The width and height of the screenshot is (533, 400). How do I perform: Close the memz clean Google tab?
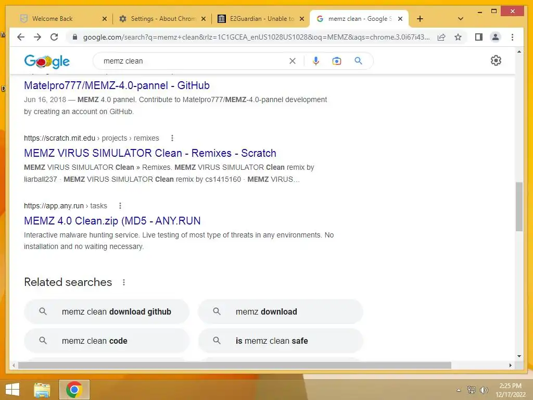tap(400, 19)
